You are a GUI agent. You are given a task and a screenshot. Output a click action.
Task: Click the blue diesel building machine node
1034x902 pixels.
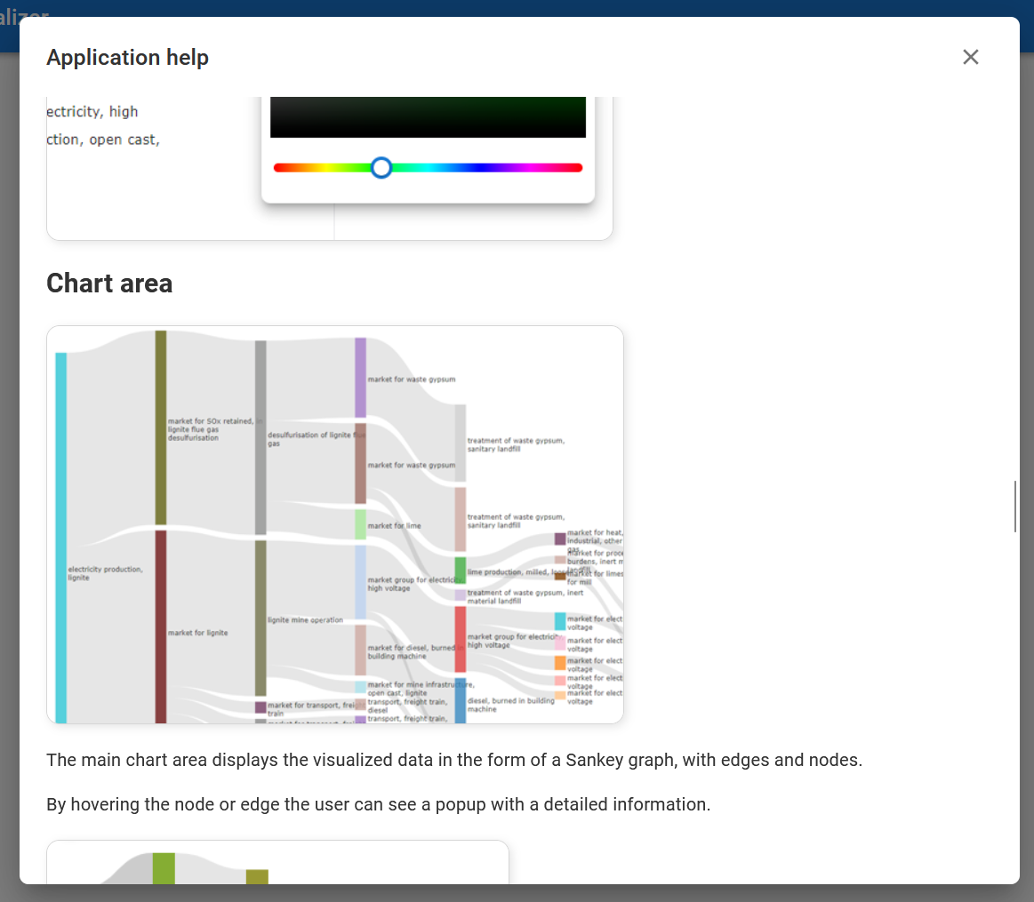click(x=461, y=700)
